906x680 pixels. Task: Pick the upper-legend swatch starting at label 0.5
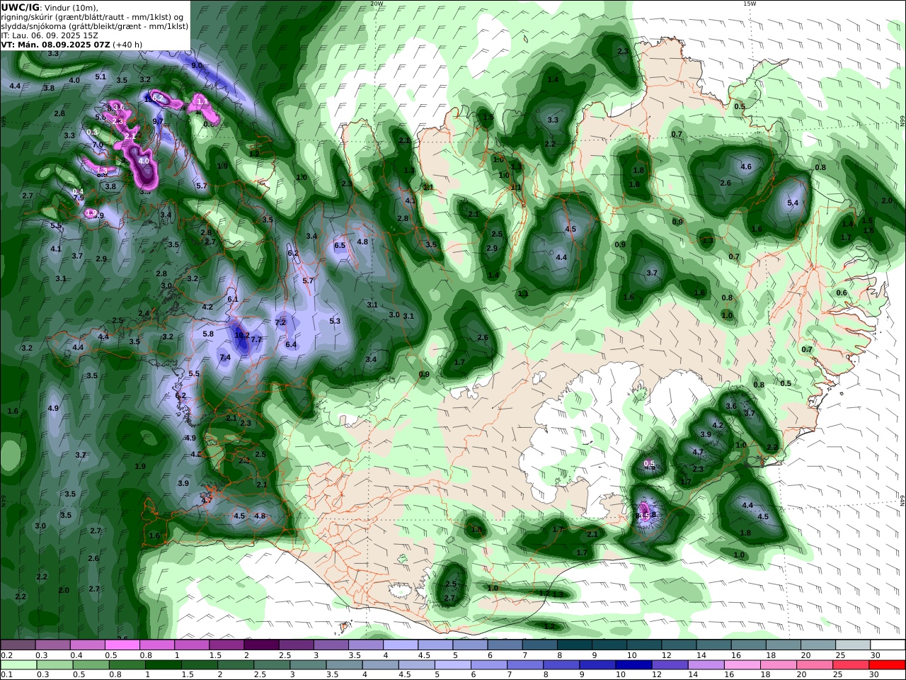pyautogui.click(x=122, y=645)
